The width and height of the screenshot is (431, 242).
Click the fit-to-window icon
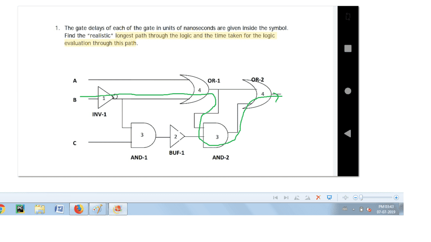[345, 198]
